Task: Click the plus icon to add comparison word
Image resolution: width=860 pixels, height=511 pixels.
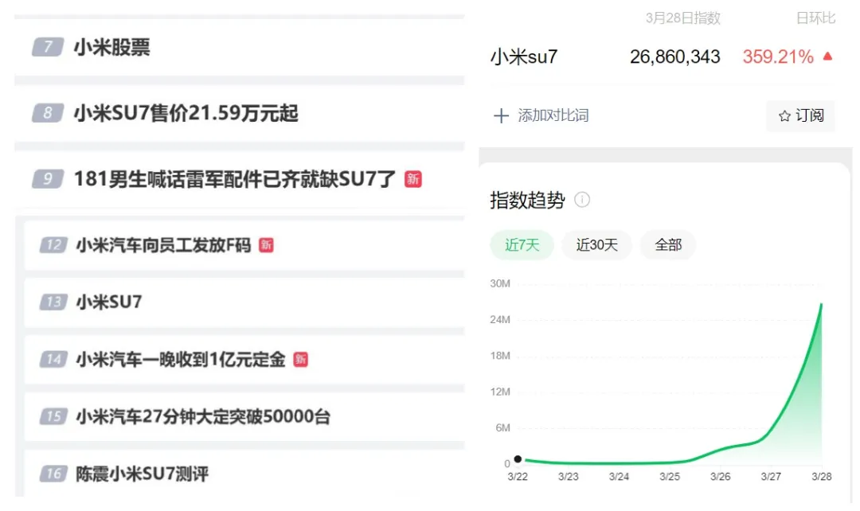Action: 501,115
